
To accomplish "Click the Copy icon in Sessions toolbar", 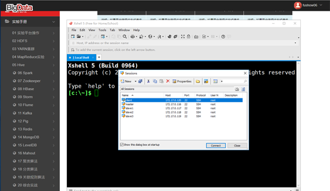I will point(155,81).
